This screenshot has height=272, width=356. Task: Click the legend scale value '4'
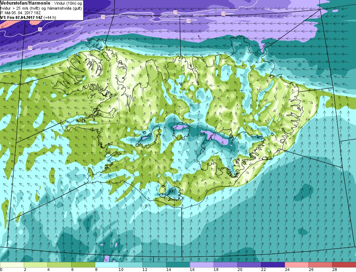(49, 270)
